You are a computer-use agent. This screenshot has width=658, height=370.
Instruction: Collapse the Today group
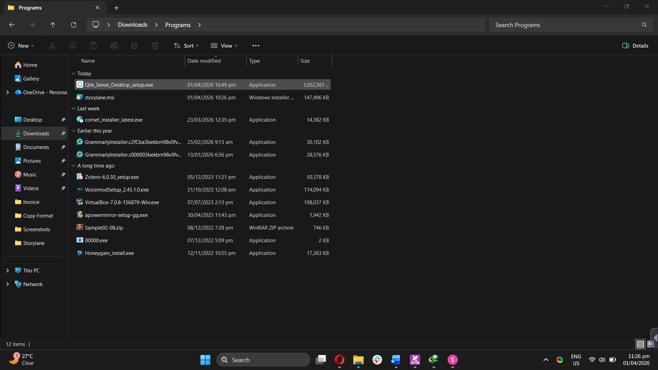(73, 74)
